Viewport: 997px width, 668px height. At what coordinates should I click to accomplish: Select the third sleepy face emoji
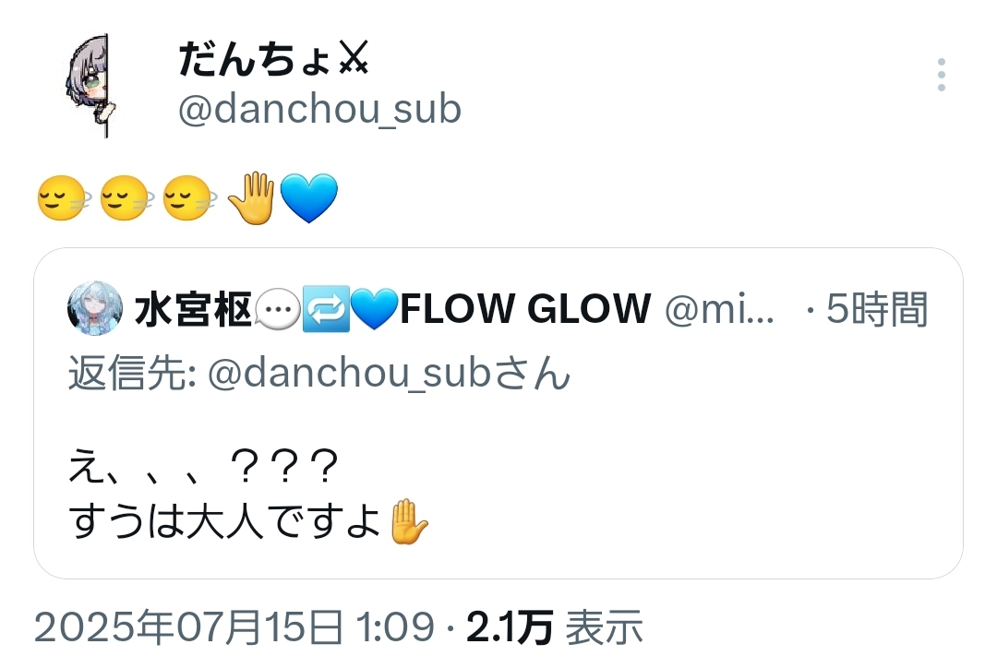[189, 198]
